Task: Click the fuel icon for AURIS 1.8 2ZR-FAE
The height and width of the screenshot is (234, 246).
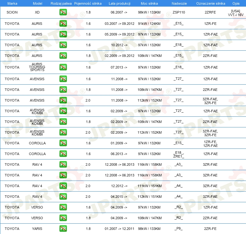Action: (63, 56)
